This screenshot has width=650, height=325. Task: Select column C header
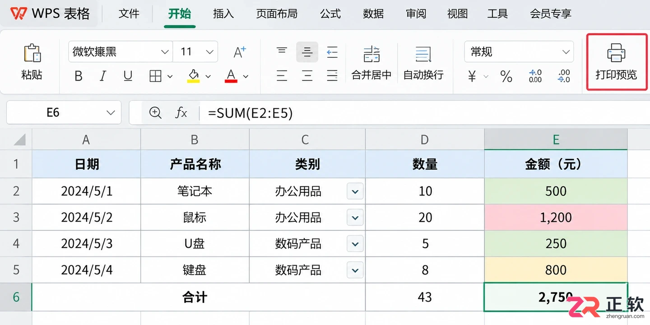[x=307, y=139]
